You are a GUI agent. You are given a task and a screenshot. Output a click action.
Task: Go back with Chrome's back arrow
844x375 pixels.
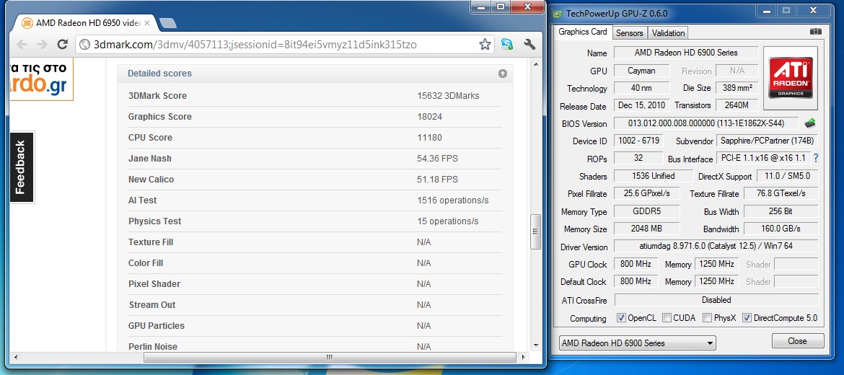[22, 45]
